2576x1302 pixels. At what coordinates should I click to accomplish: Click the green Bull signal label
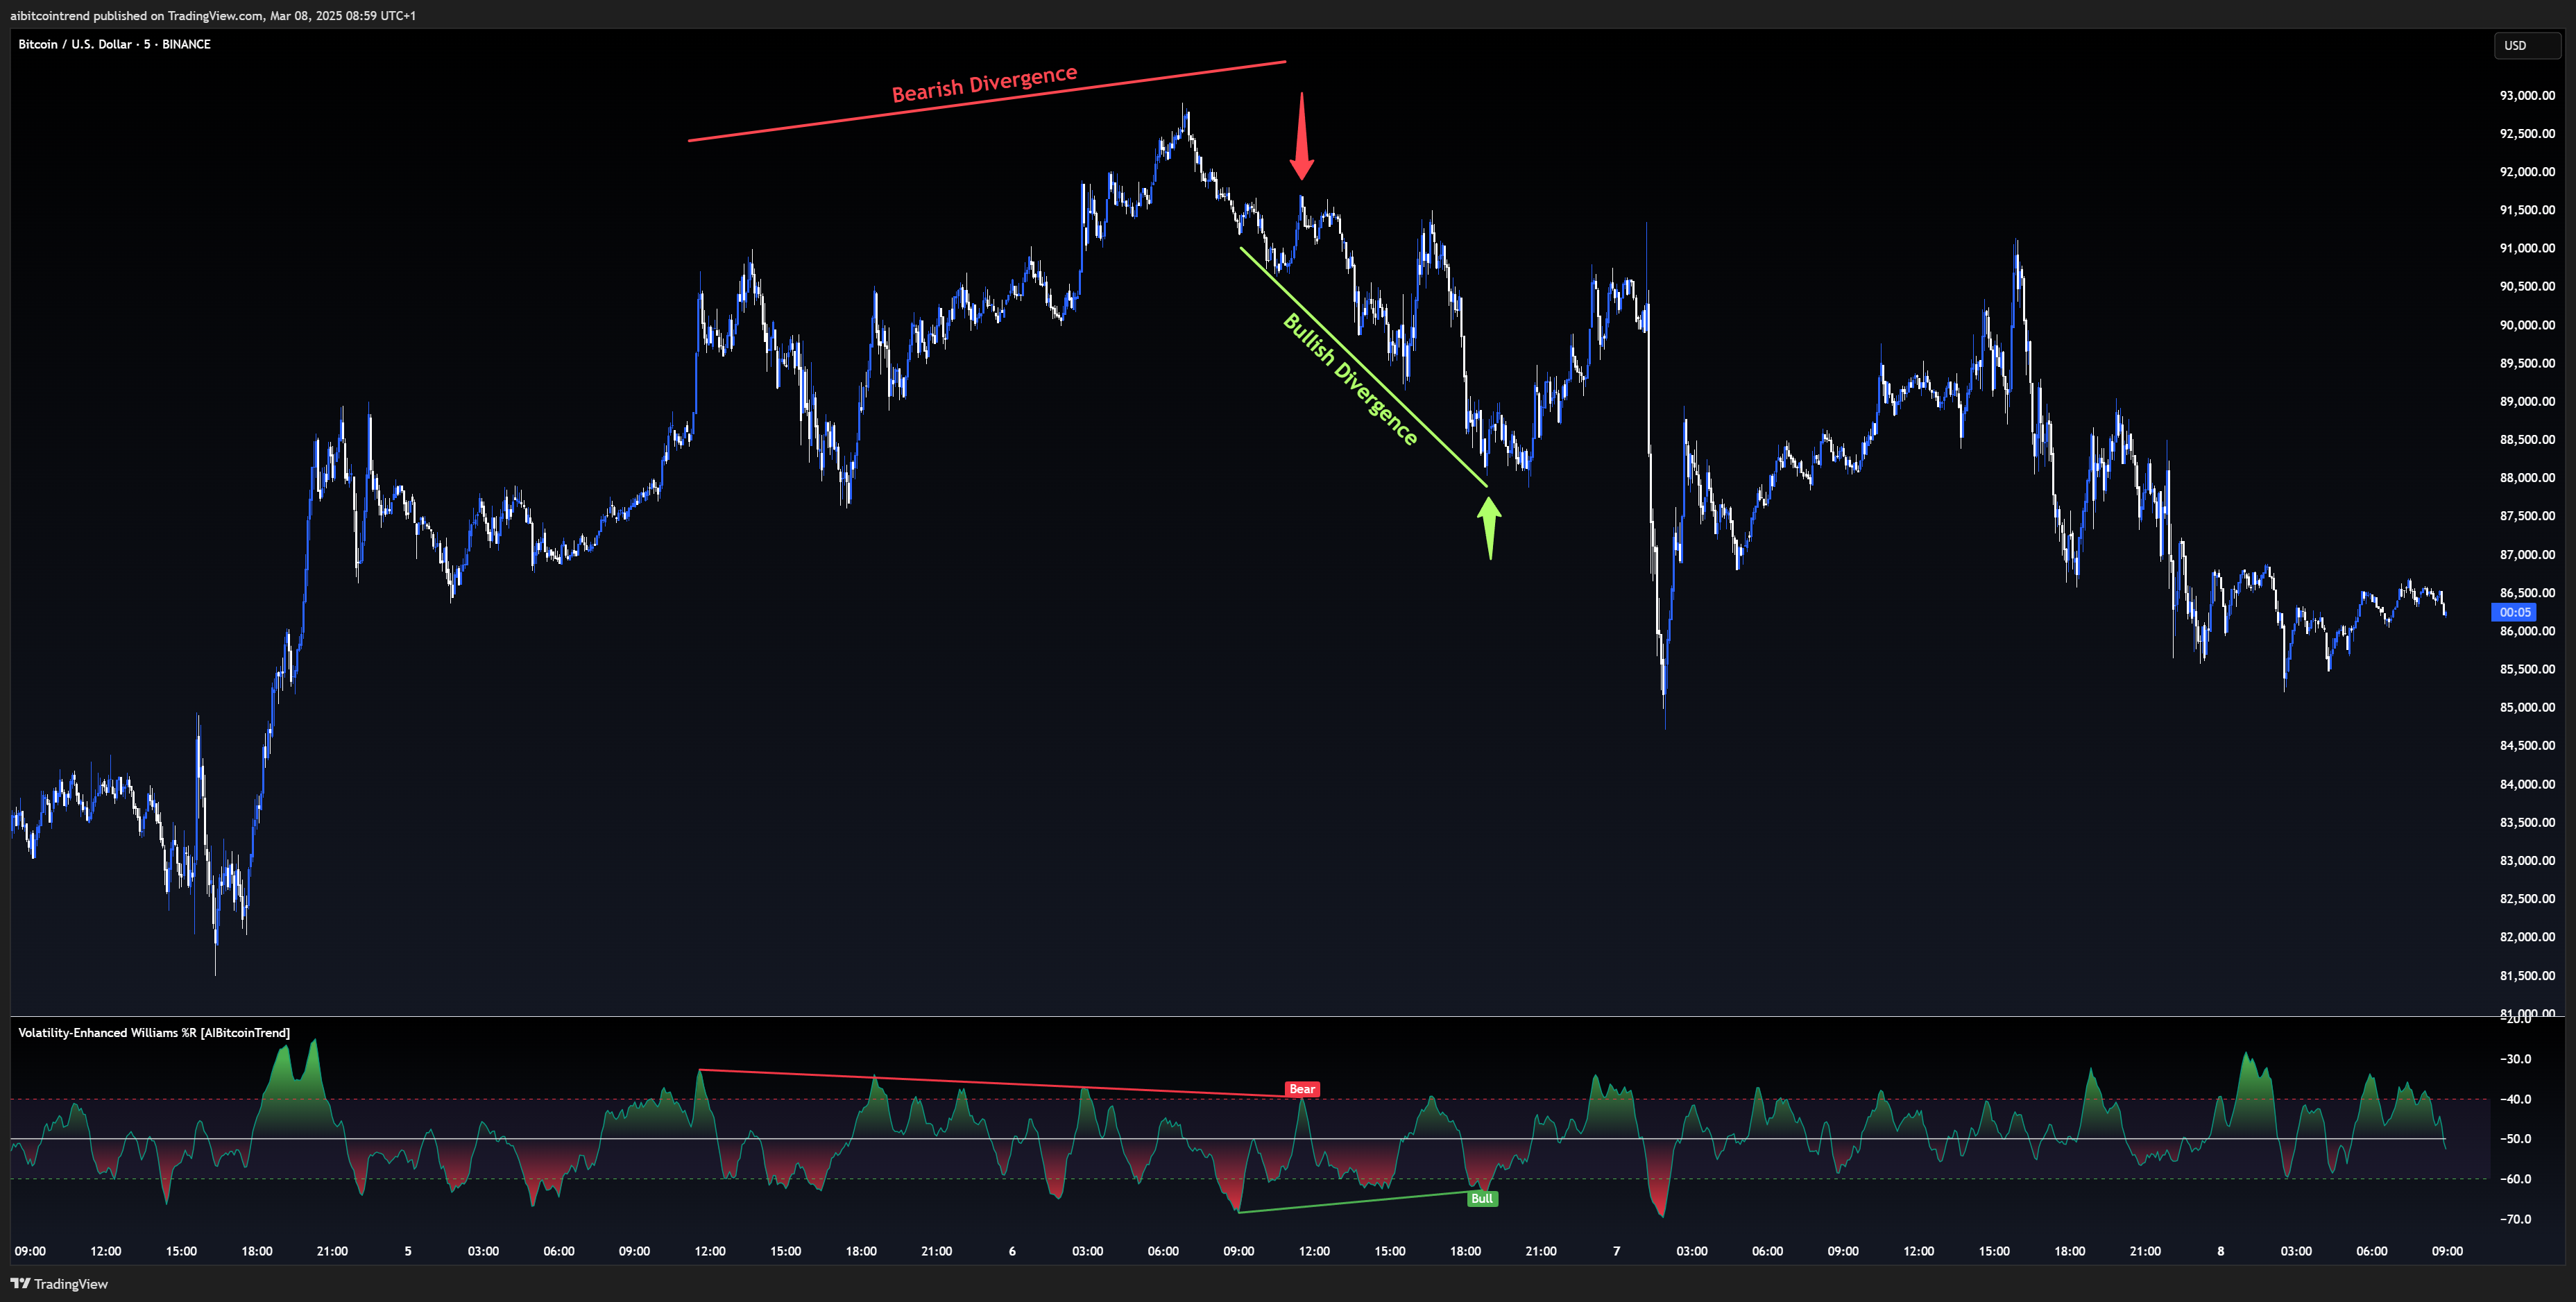(x=1482, y=1198)
